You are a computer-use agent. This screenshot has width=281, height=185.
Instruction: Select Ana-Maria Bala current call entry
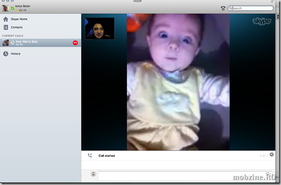point(41,43)
